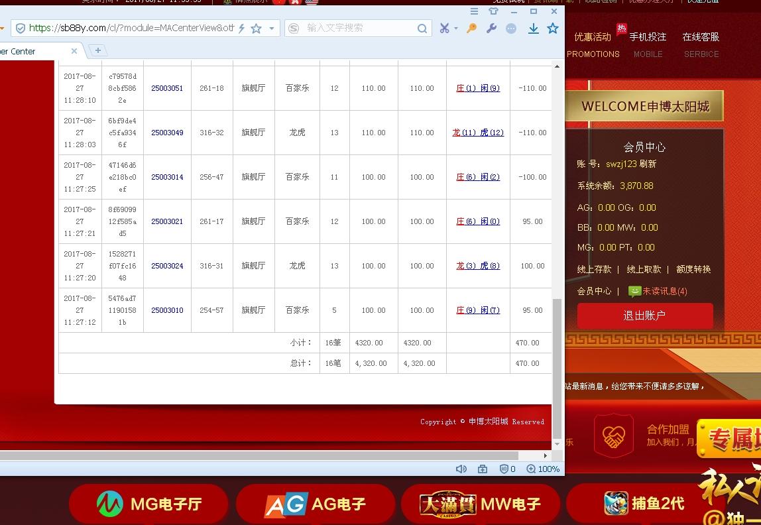This screenshot has height=525, width=761.
Task: Open bet record link 25003051
Action: (168, 88)
